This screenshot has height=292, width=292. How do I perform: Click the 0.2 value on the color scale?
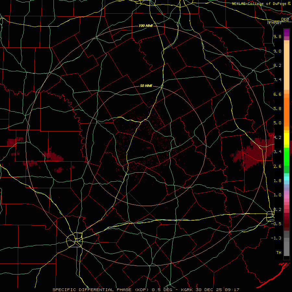coord(277,210)
